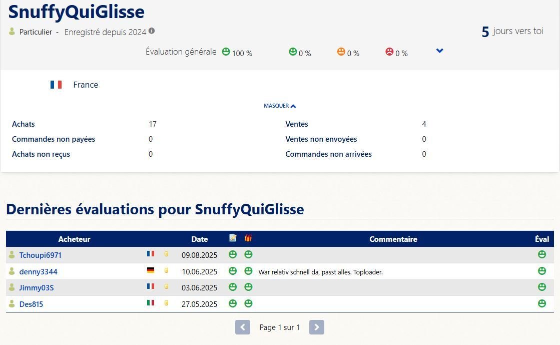The image size is (560, 345).
Task: Expand the evaluation details chevron
Action: [x=440, y=51]
